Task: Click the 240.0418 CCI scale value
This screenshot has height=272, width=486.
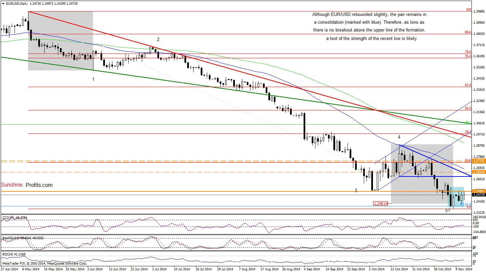Action: (479, 217)
